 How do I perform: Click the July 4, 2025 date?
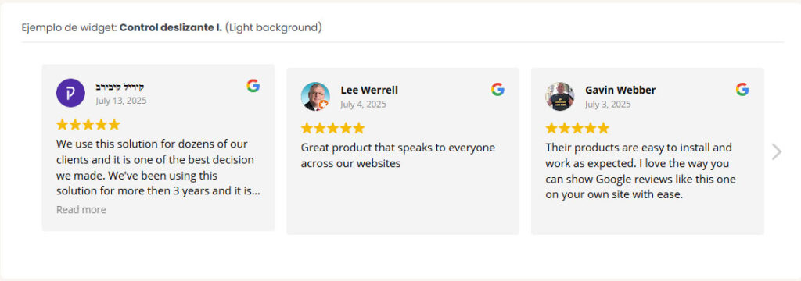[363, 105]
